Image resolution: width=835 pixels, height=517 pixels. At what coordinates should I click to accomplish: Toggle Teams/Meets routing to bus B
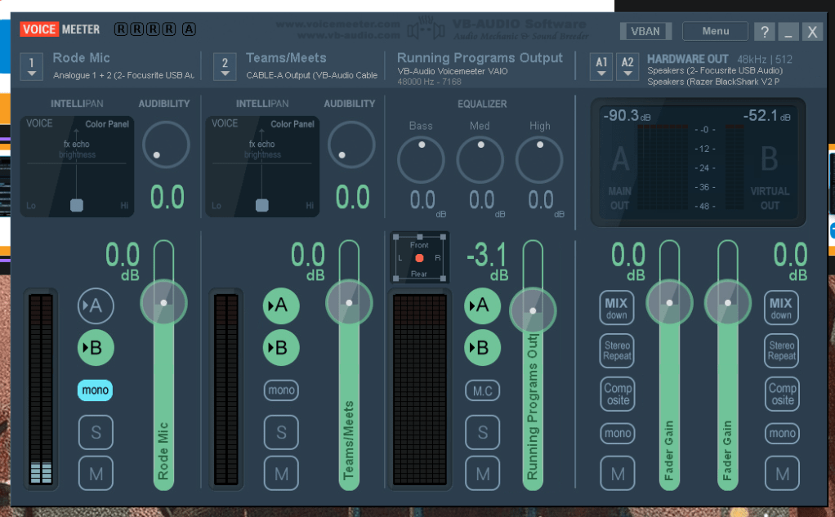[x=281, y=348]
